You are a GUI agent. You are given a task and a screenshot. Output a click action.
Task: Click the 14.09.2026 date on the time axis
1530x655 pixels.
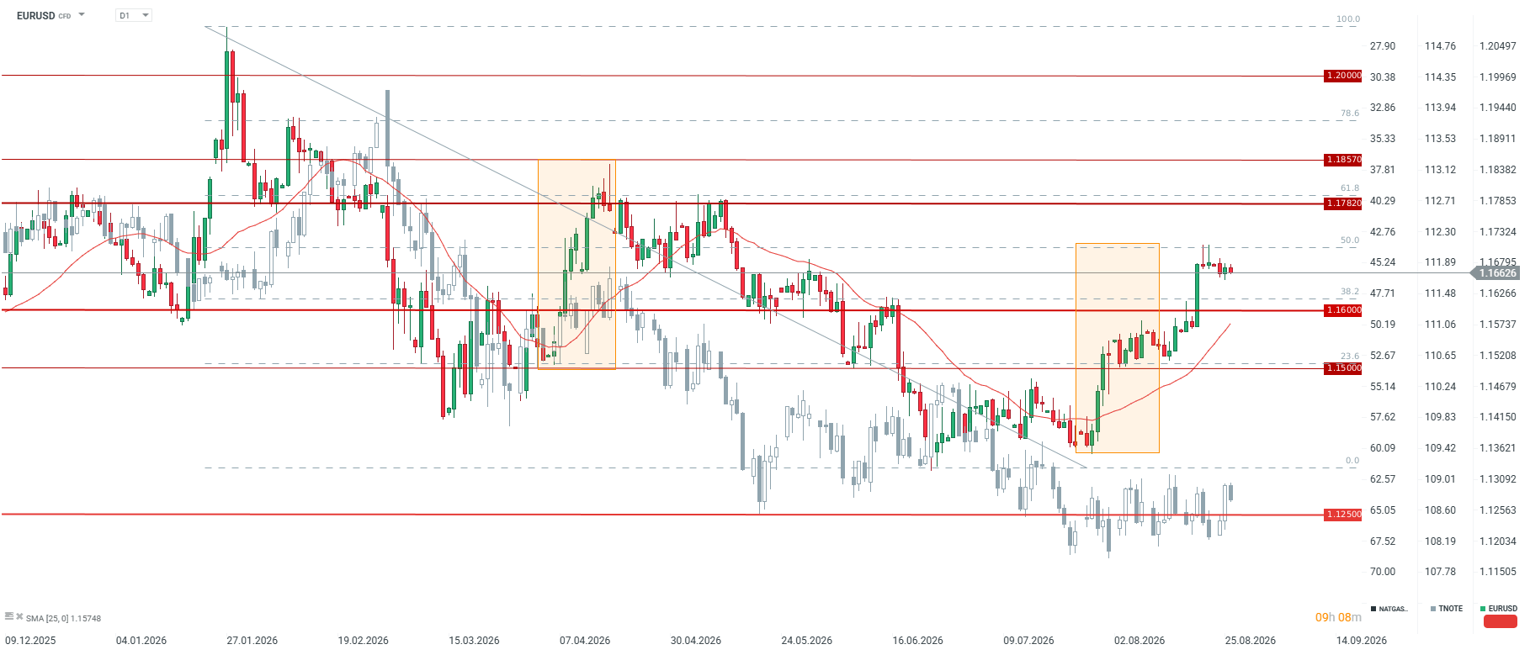point(1362,641)
